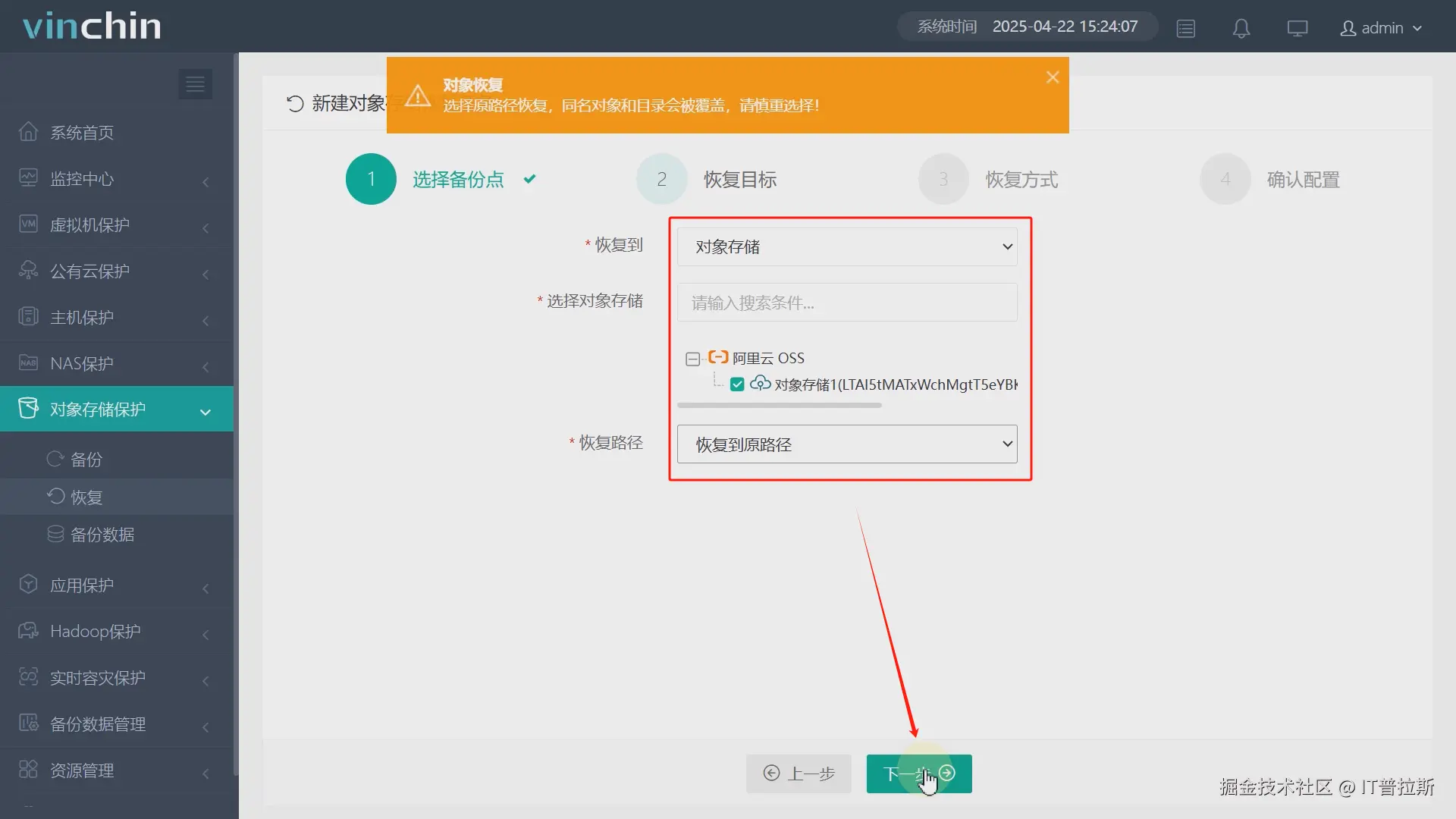
Task: Click the 监控中心 monitor icon
Action: [28, 178]
